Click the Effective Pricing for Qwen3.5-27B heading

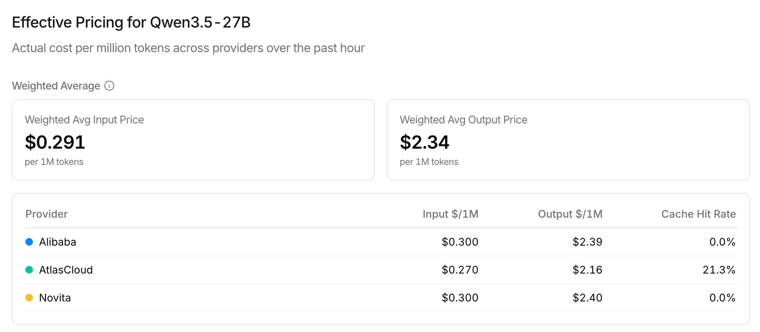click(x=131, y=22)
